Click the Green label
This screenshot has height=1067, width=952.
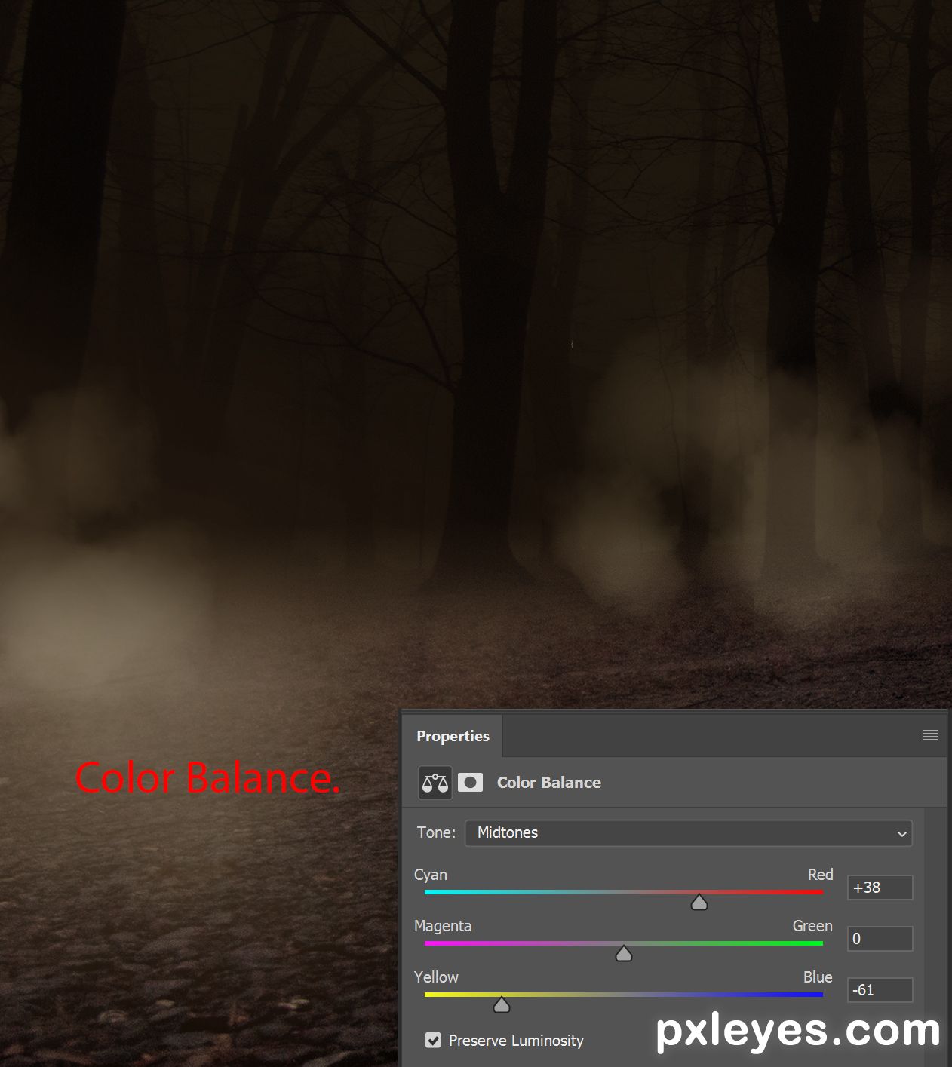click(x=812, y=926)
